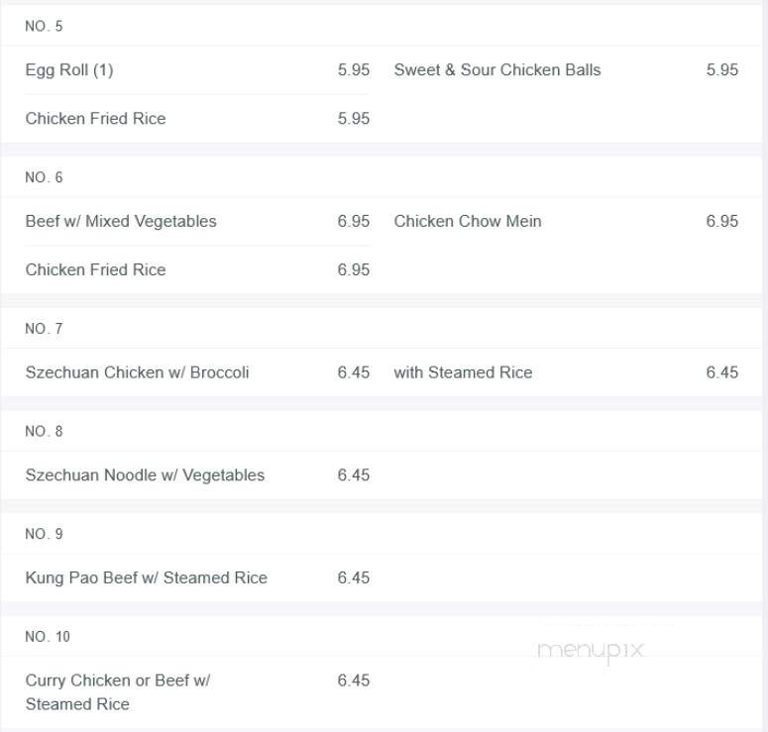The height and width of the screenshot is (732, 768).
Task: Select the NO. 9 section heading
Action: [44, 534]
